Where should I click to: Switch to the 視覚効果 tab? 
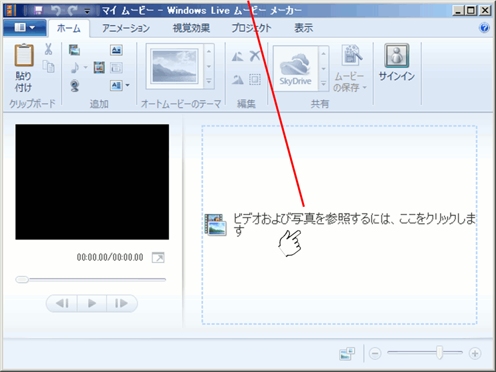[x=191, y=28]
